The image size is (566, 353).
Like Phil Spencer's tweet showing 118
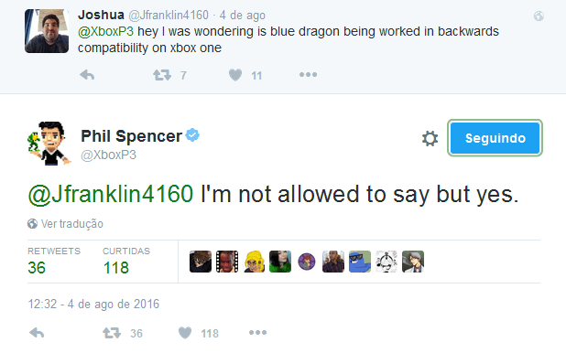click(x=185, y=333)
